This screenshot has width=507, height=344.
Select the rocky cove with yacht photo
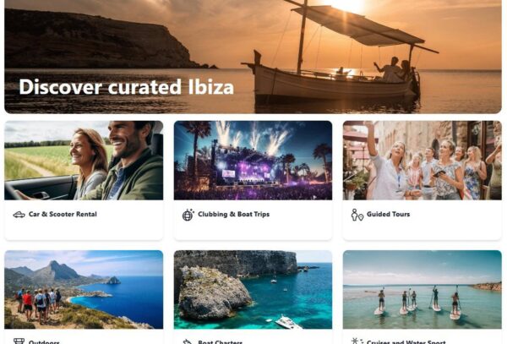pos(253,290)
